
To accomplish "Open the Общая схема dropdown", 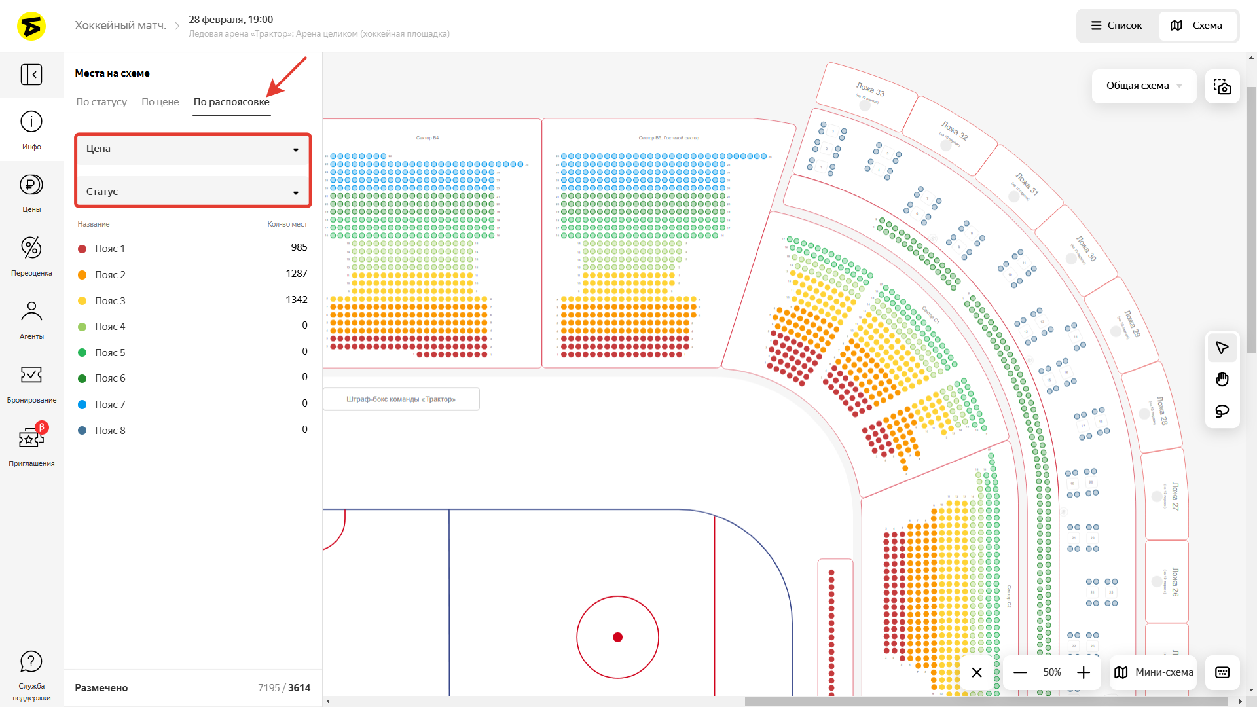I will click(x=1143, y=86).
